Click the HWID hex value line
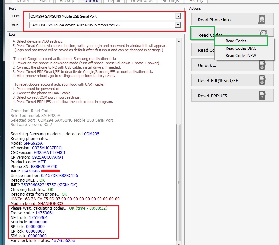The image size is (279, 245). (65, 199)
